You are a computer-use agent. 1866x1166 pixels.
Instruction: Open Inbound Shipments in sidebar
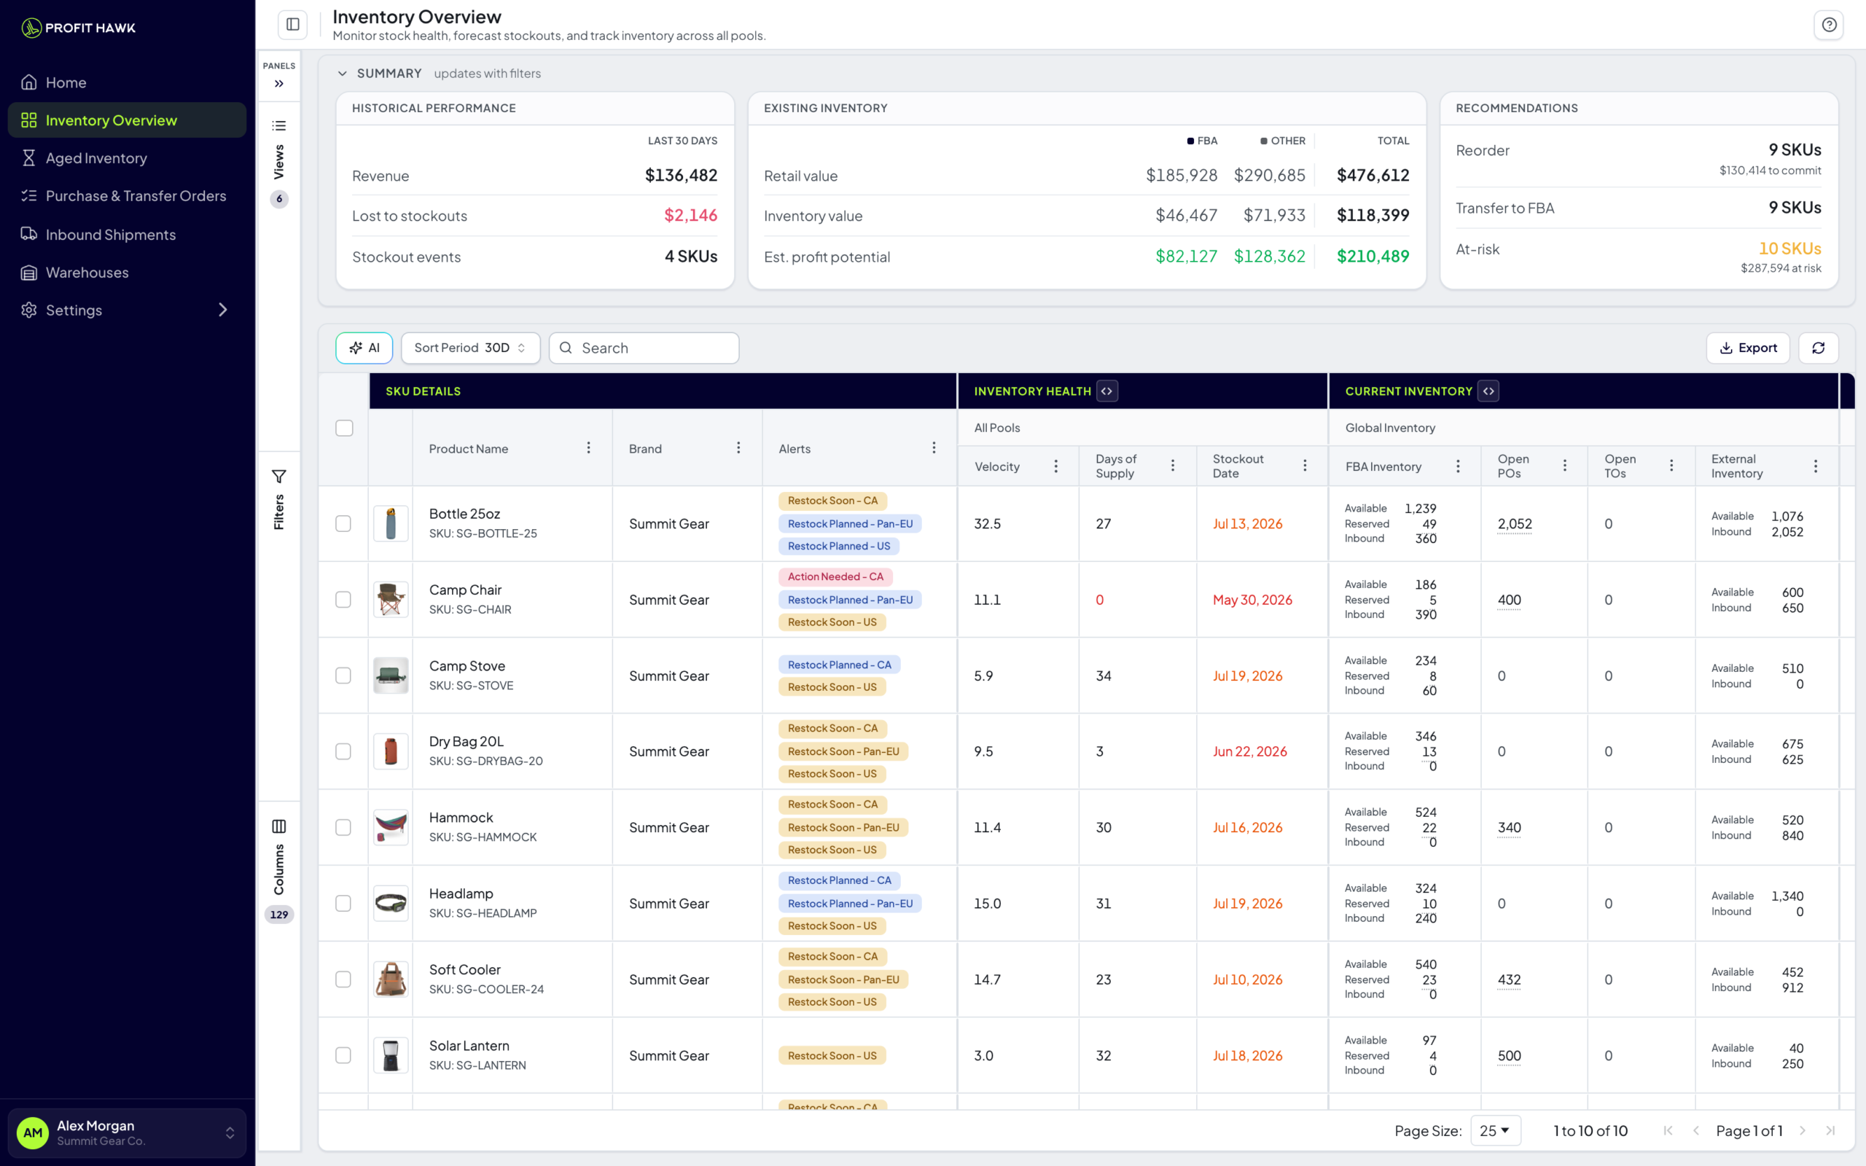pyautogui.click(x=128, y=235)
